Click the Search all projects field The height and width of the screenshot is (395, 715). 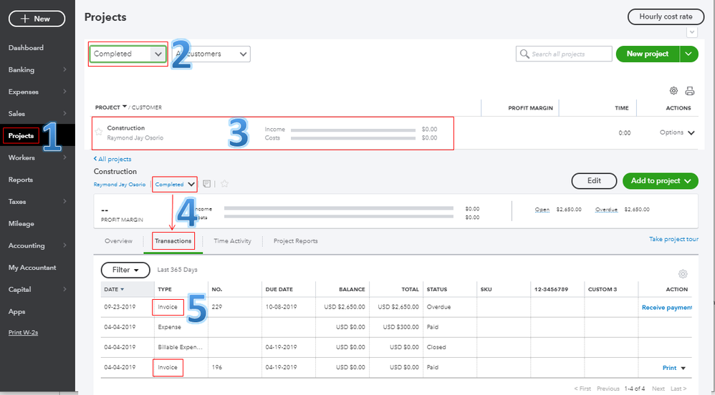point(564,54)
